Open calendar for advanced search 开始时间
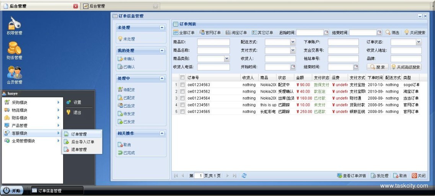The image size is (435, 196). pos(293,67)
